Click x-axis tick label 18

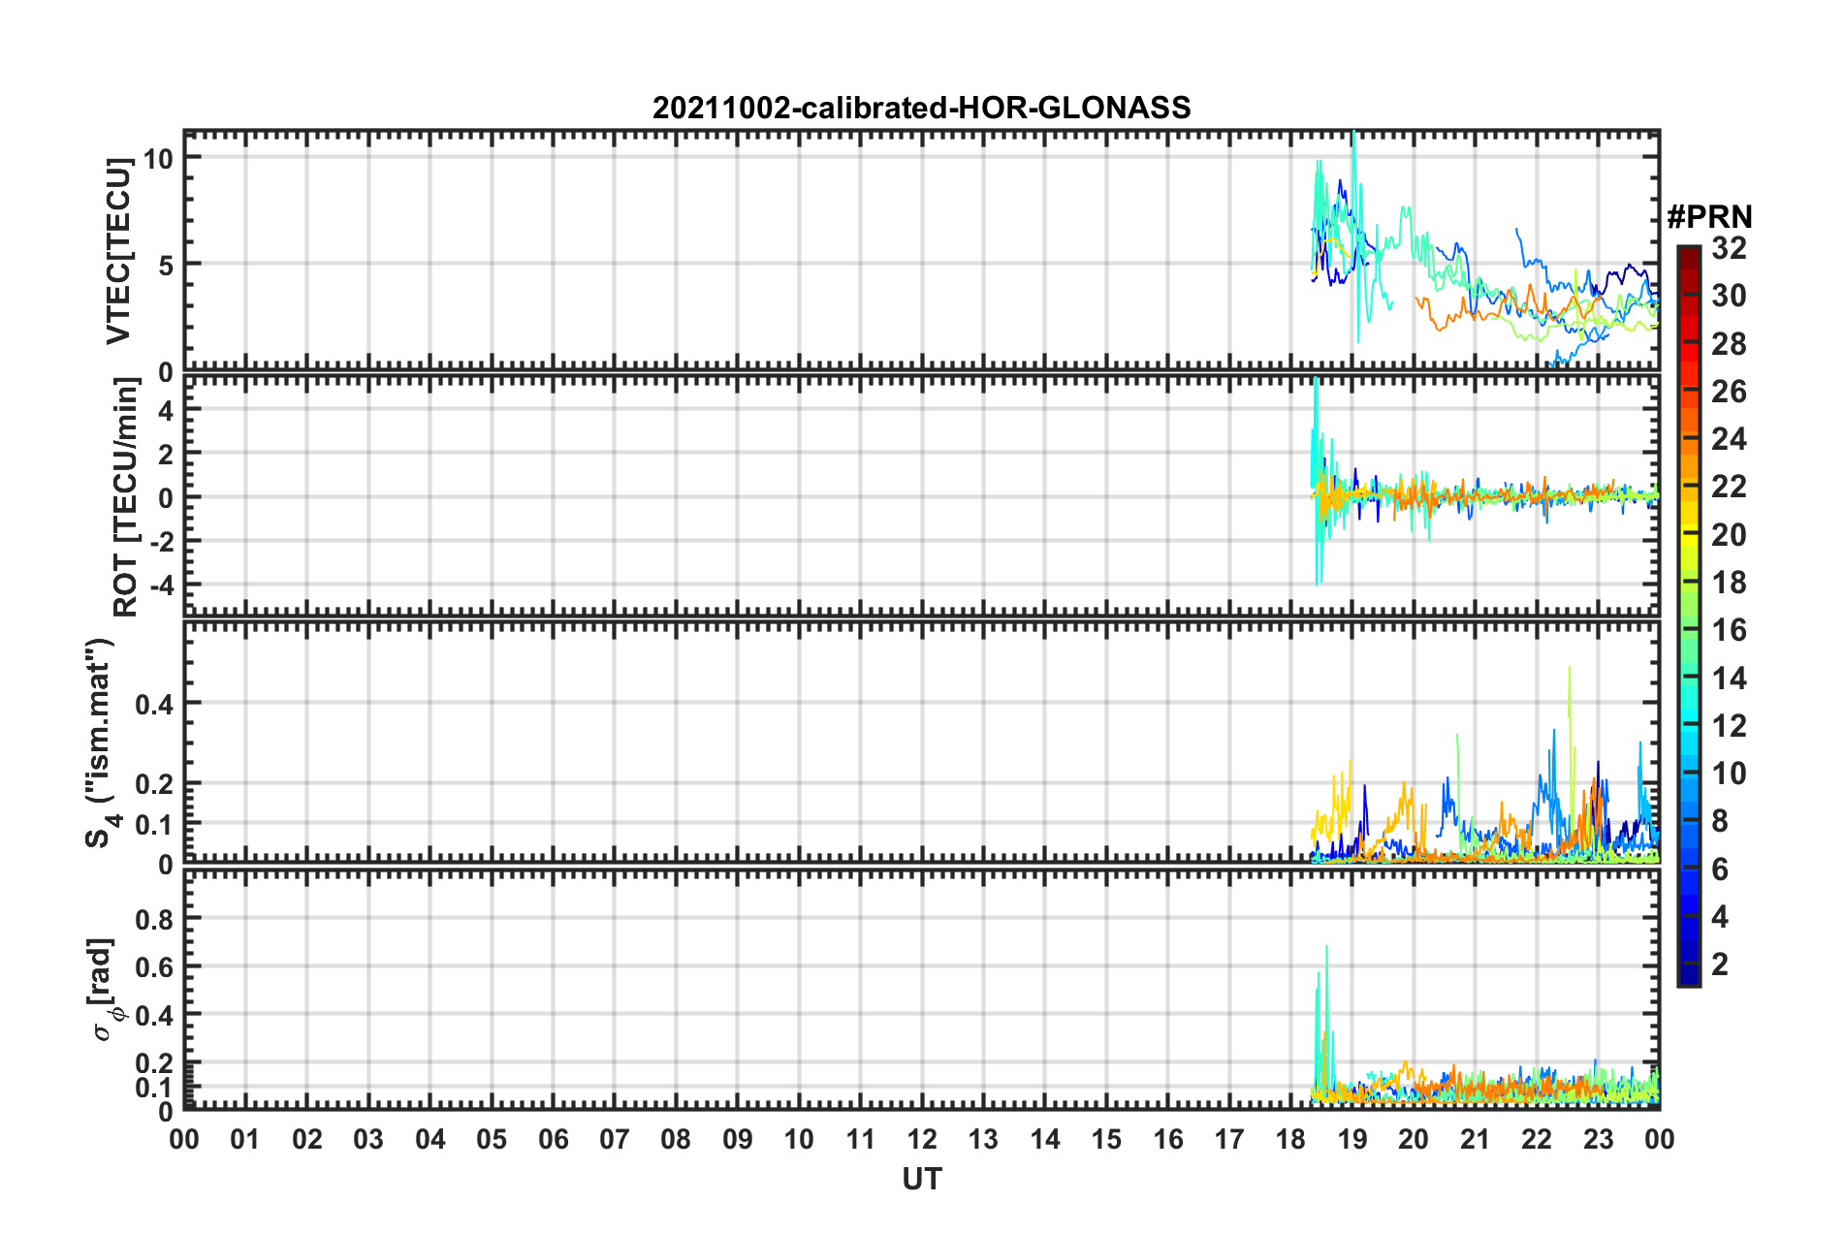point(1290,1139)
